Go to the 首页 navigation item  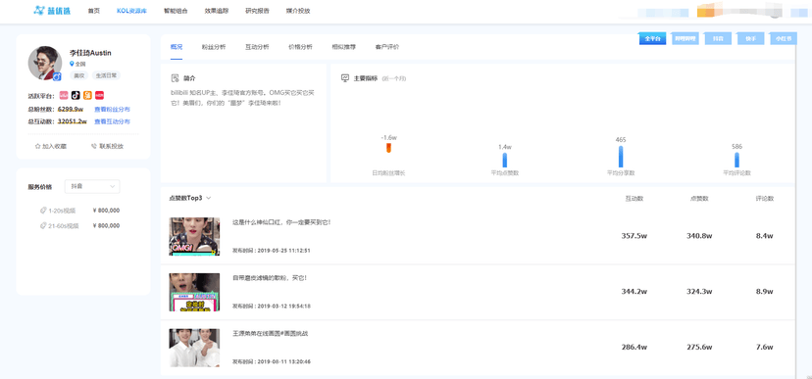94,11
